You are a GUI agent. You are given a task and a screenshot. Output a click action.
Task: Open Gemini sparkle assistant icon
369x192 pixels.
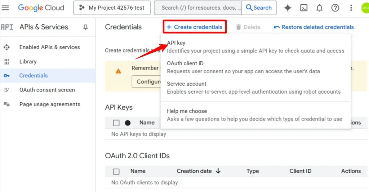pyautogui.click(x=288, y=8)
